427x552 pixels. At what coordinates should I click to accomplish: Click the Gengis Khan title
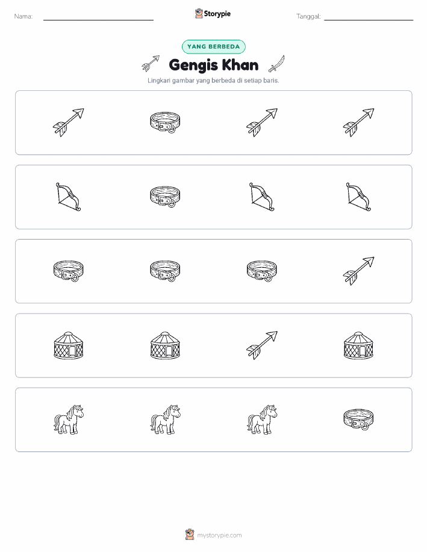(213, 65)
